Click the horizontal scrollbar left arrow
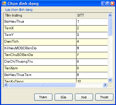The height and width of the screenshot is (105, 116). [6, 85]
